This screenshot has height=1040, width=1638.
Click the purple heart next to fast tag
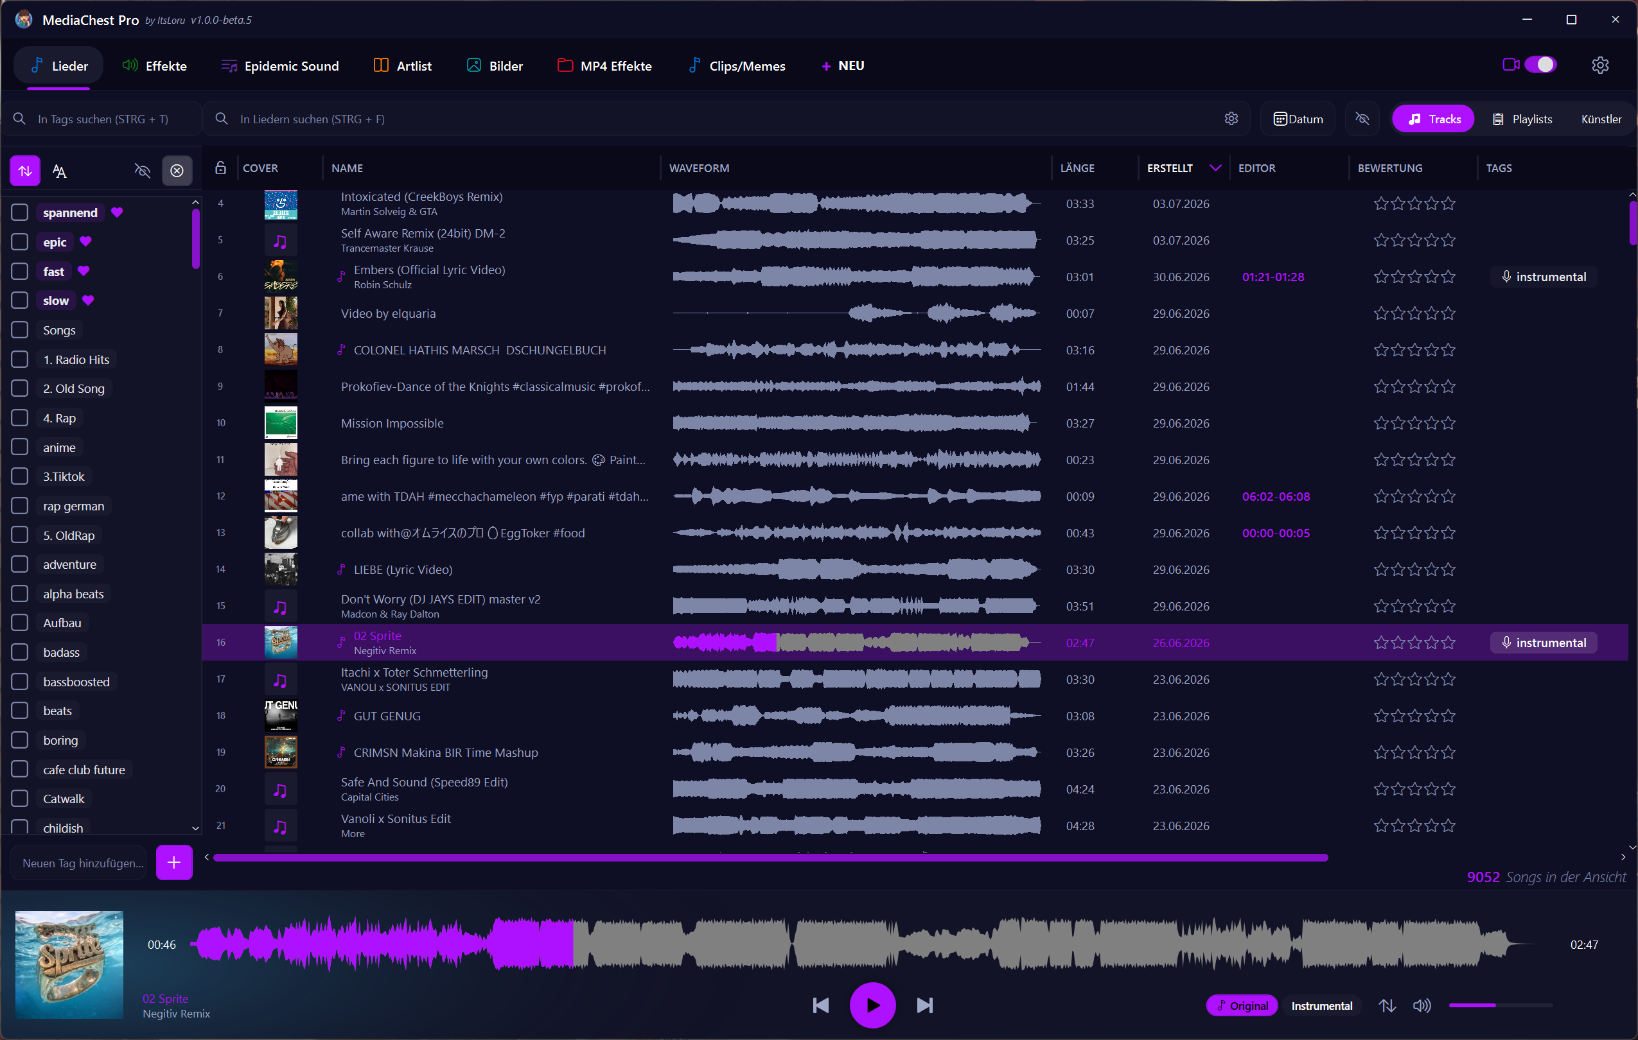(x=84, y=270)
